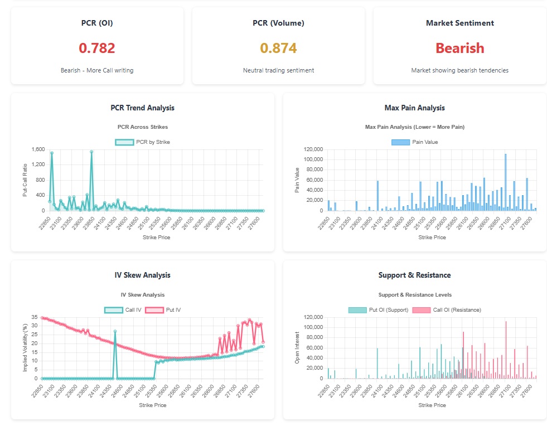This screenshot has height=426, width=547.
Task: Click the Open Interest y-axis label
Action: coord(297,348)
